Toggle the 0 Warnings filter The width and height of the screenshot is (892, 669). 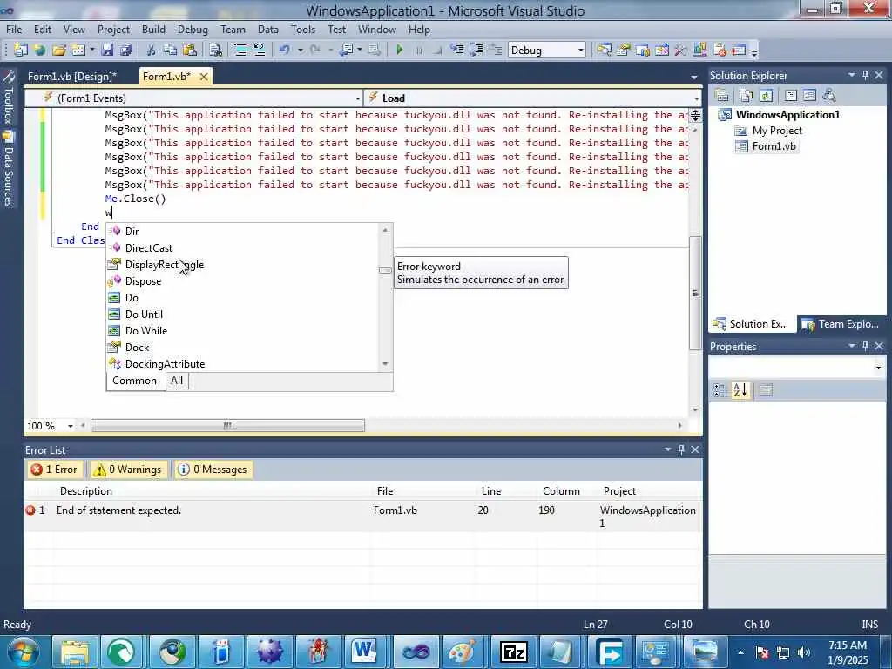128,470
